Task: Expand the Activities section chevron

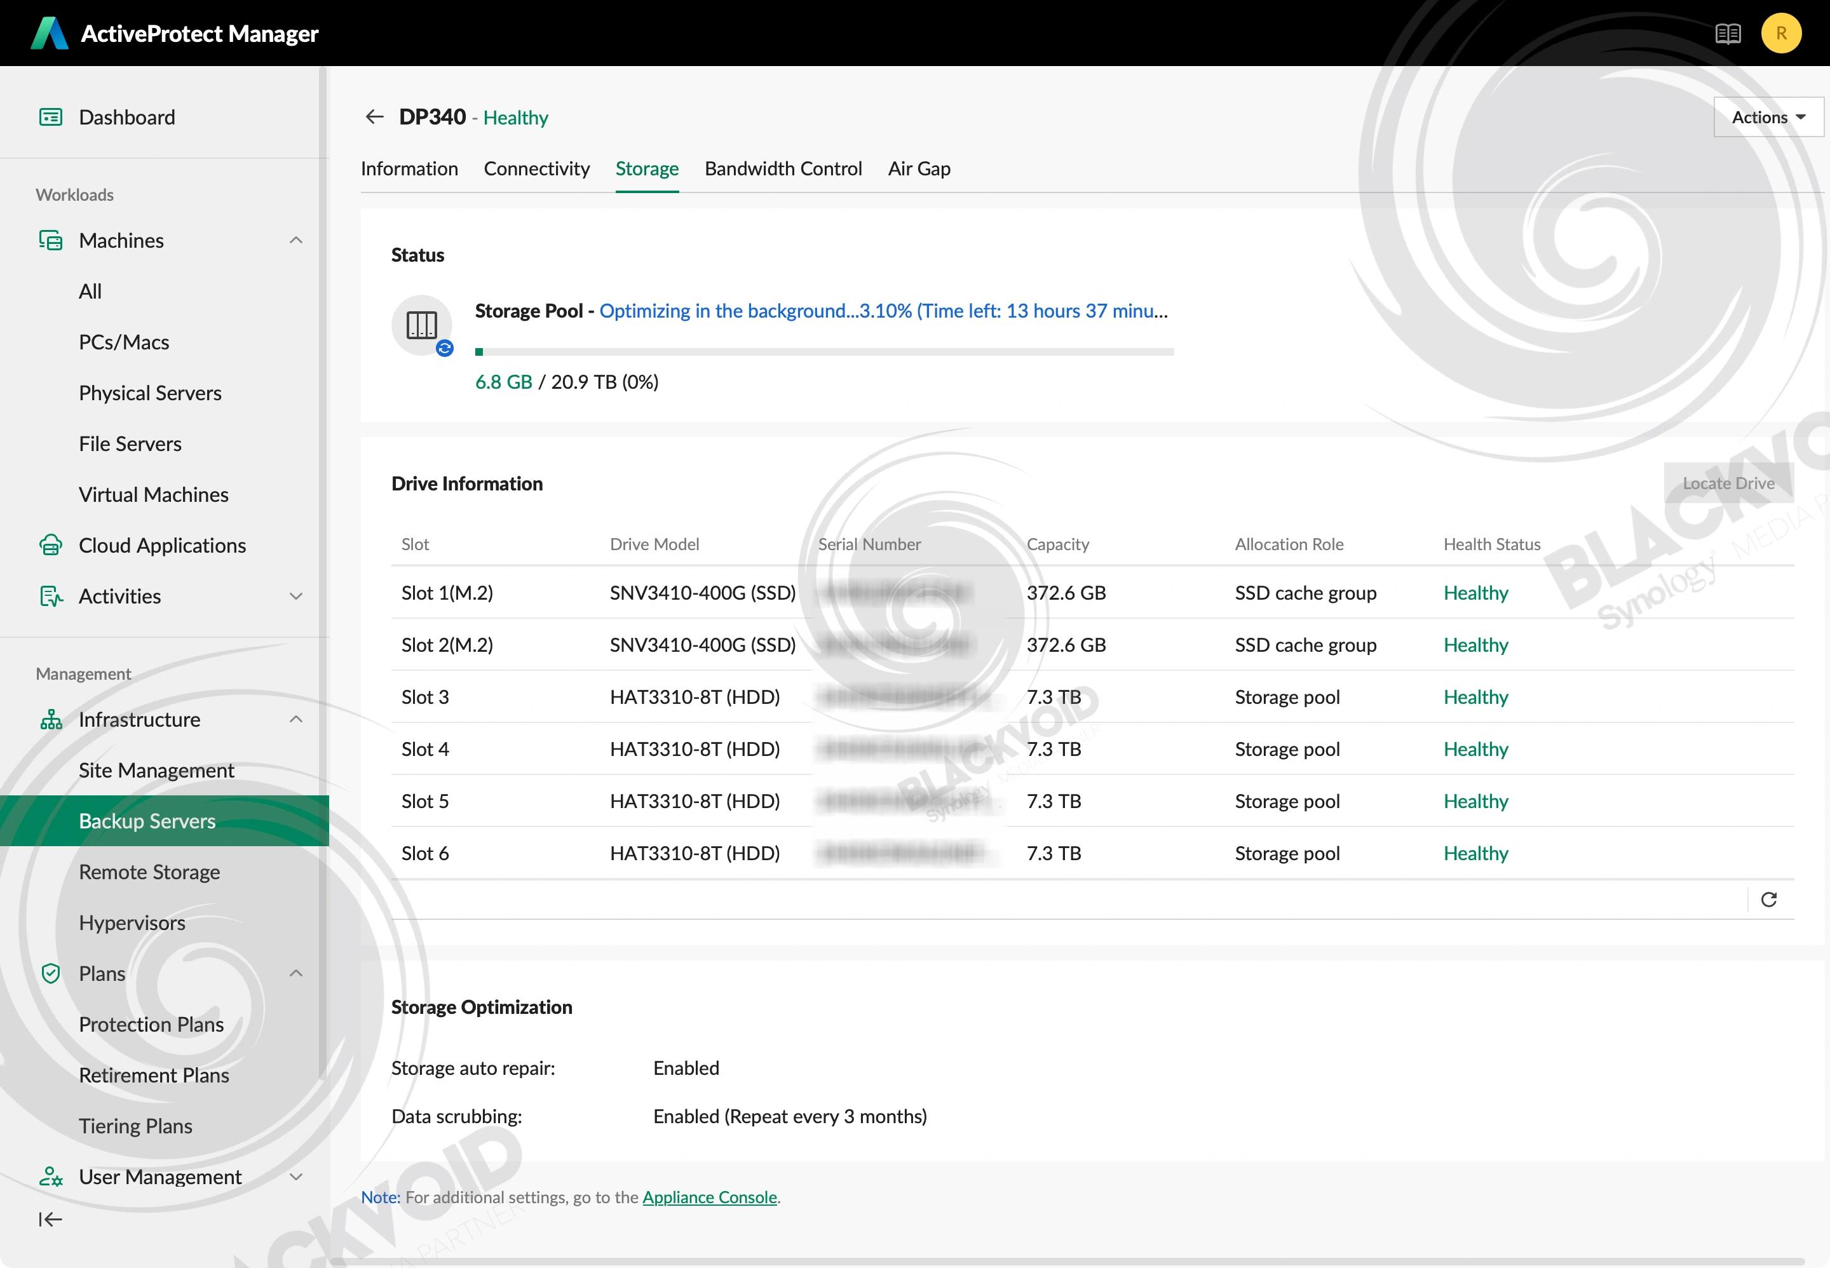Action: 296,597
